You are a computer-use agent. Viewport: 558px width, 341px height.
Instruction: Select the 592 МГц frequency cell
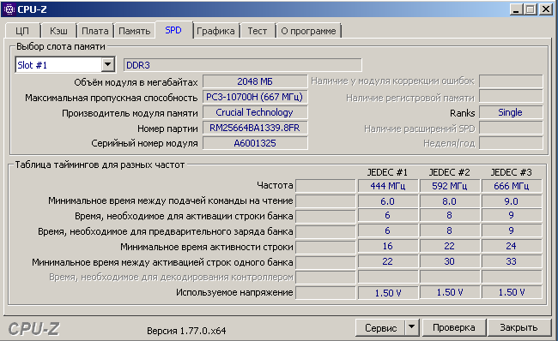pyautogui.click(x=450, y=186)
